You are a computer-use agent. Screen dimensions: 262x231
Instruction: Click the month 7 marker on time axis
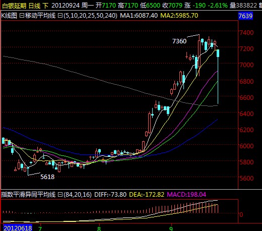click(x=40, y=228)
